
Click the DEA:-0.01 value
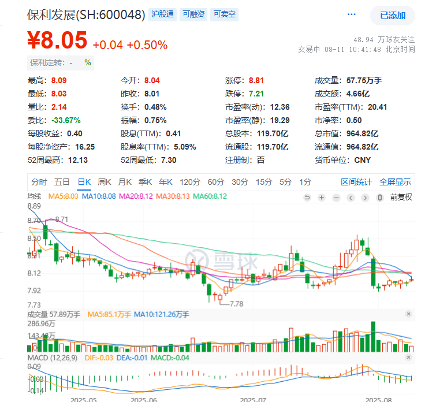coord(132,358)
